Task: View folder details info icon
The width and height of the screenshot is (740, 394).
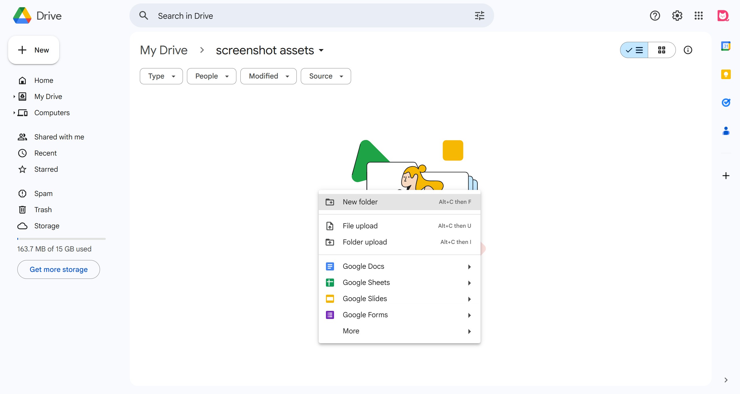Action: click(688, 50)
